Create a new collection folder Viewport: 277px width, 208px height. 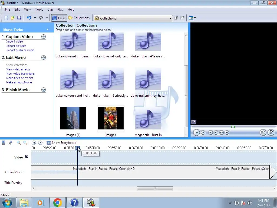coord(182,18)
